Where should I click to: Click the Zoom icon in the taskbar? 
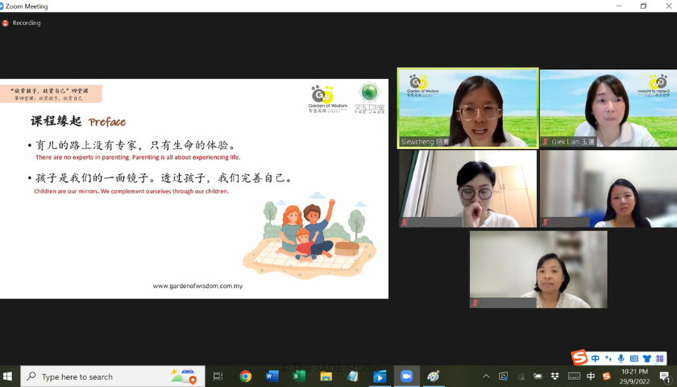406,377
